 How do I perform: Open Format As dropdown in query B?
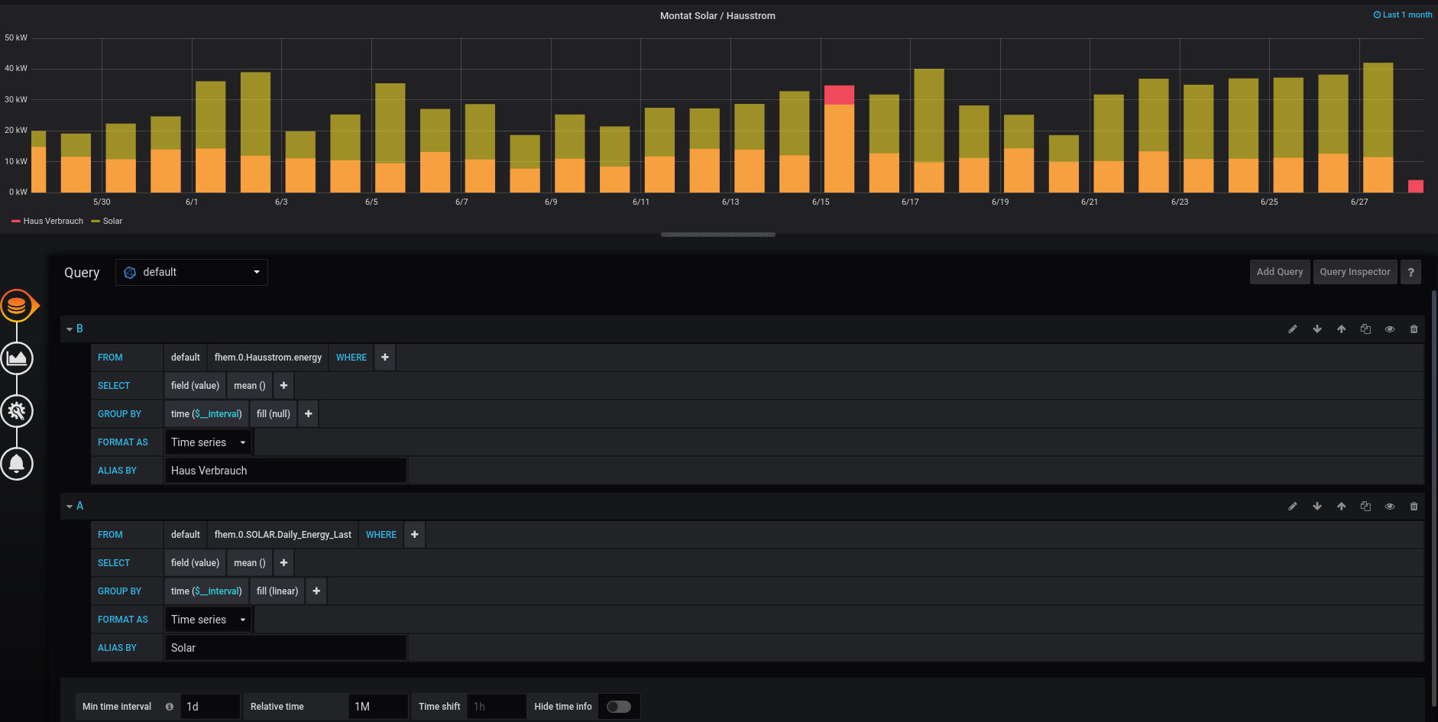click(x=208, y=442)
